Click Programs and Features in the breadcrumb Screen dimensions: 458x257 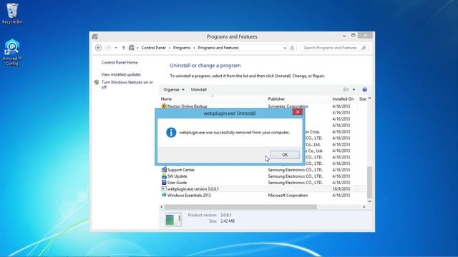click(218, 48)
